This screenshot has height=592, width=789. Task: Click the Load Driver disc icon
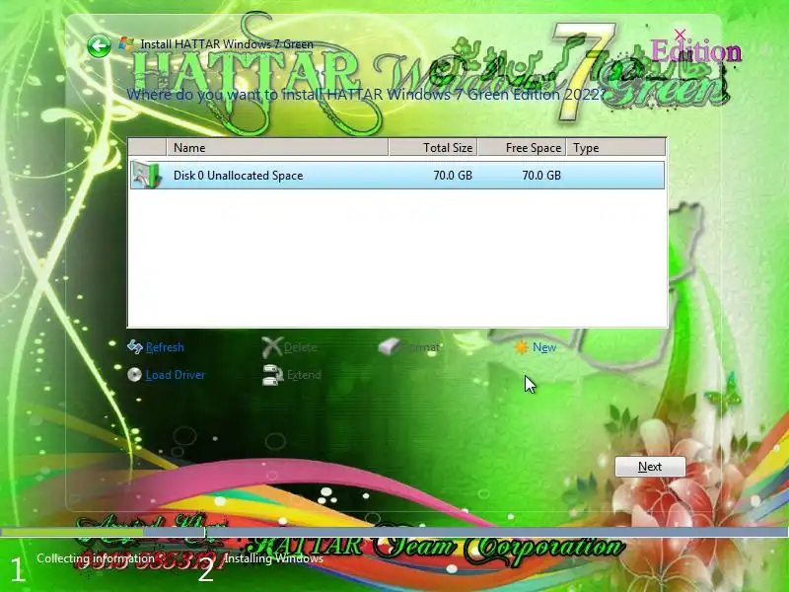point(134,375)
